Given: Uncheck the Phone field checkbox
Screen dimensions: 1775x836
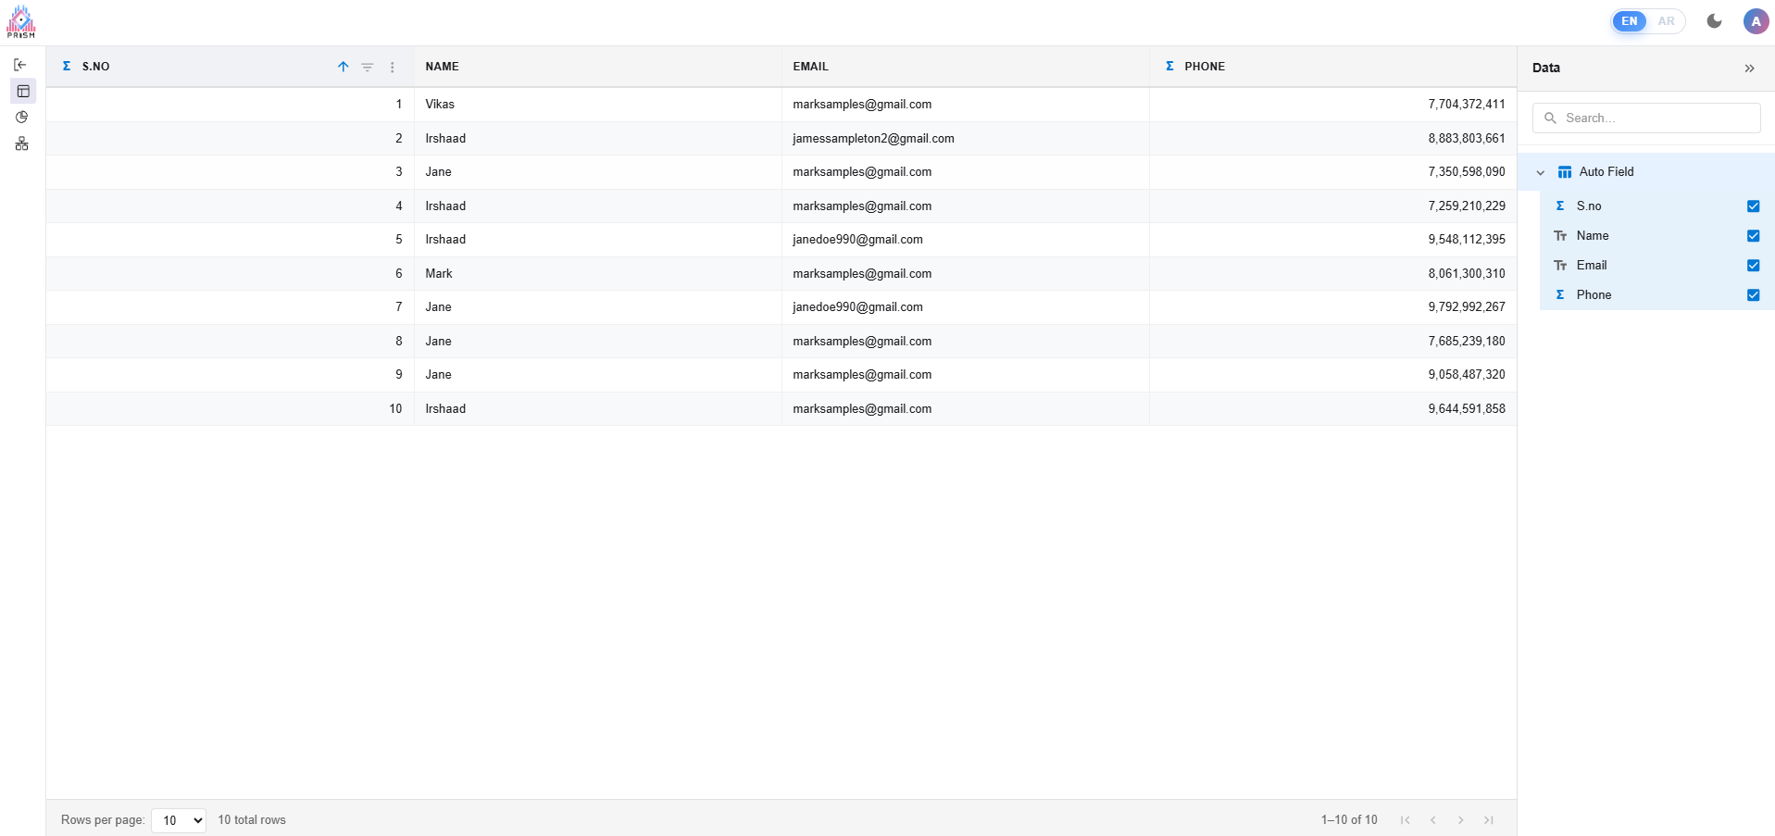Looking at the screenshot, I should [x=1753, y=295].
